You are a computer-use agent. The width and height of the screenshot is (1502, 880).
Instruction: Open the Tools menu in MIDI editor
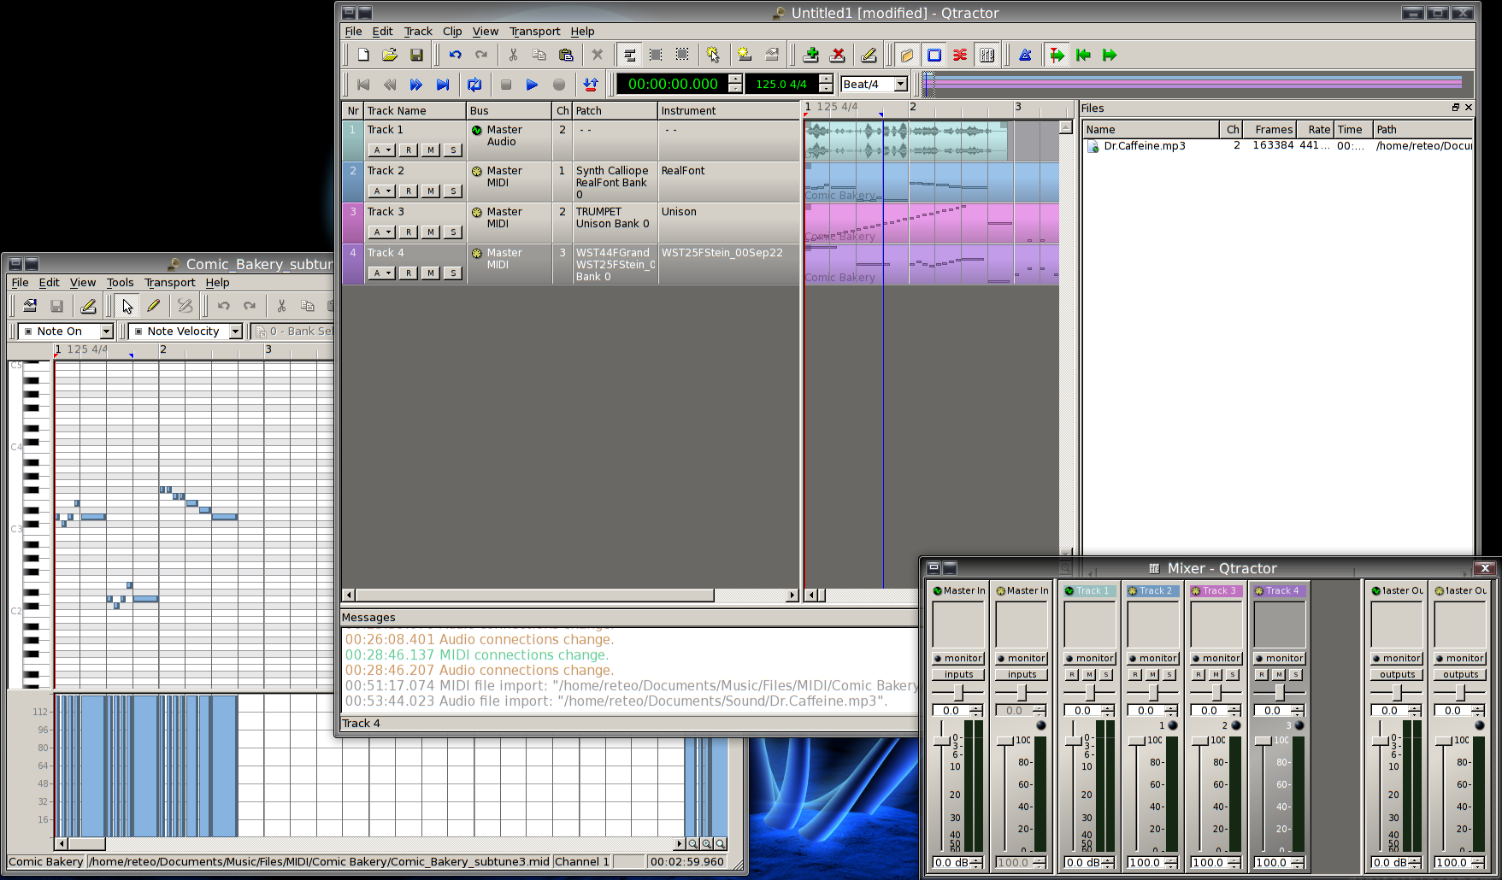(x=120, y=283)
